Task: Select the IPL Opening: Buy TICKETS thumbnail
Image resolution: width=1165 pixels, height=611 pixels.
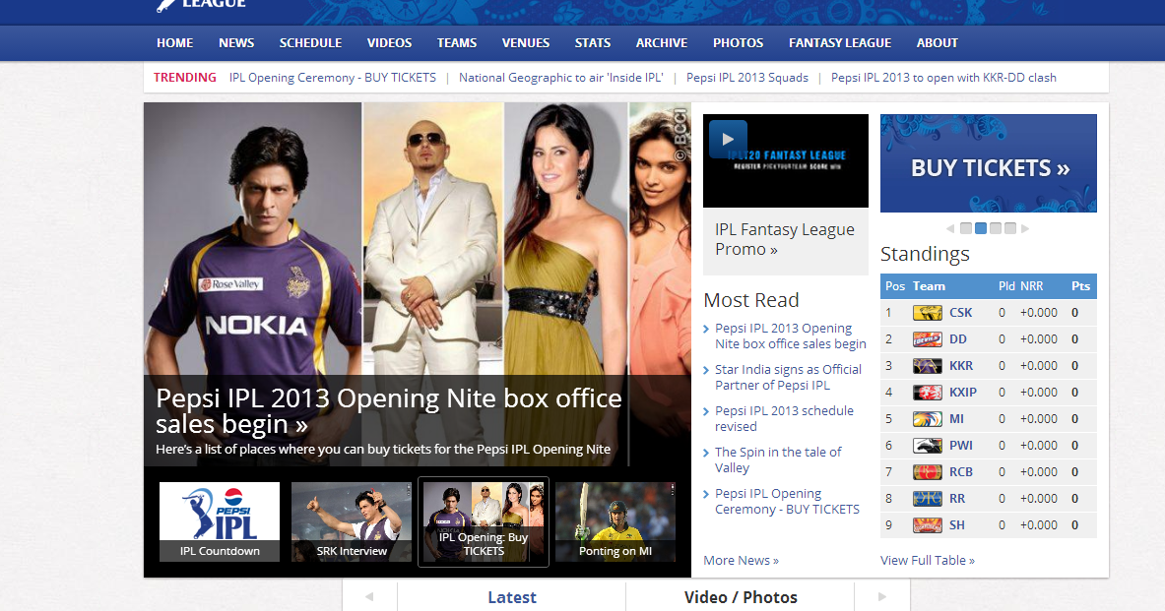Action: (484, 521)
